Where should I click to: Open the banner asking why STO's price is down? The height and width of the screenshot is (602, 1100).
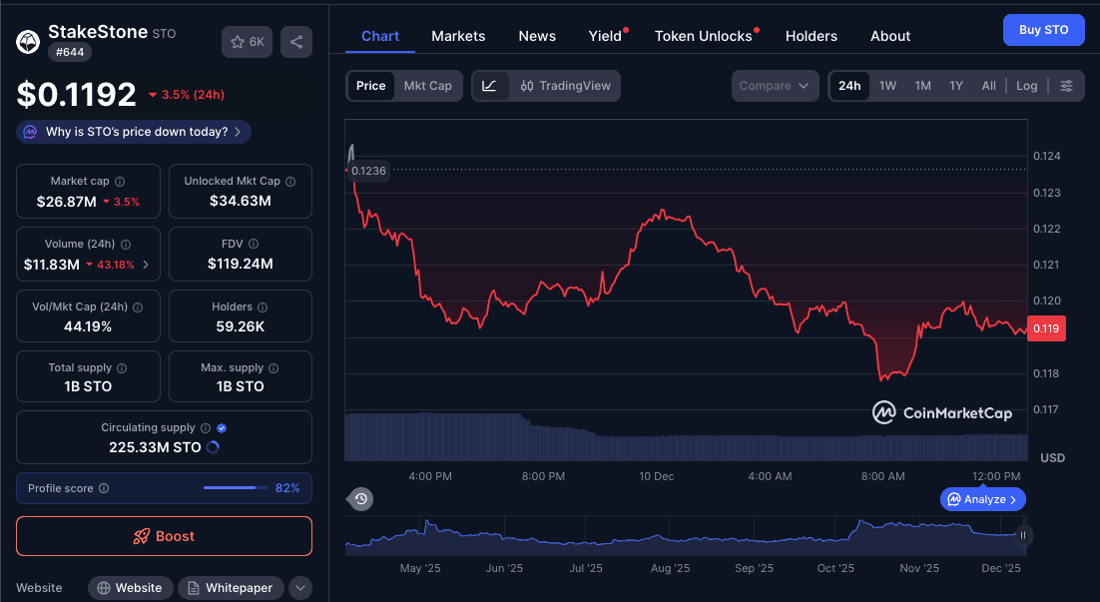(x=133, y=131)
